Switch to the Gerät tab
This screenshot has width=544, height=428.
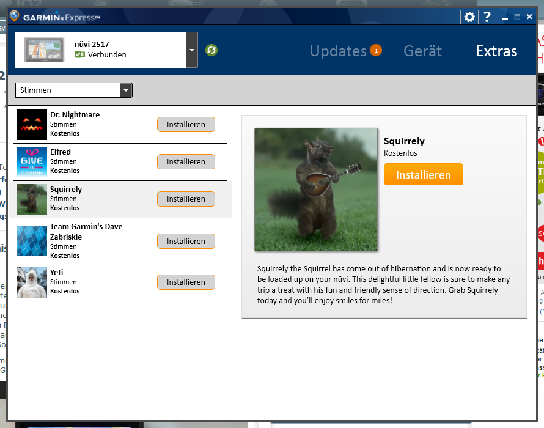point(422,51)
